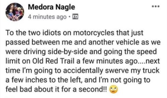167x98 pixels.
Task: Click the face-with-rolling-eyes emoji
Action: click(114, 89)
